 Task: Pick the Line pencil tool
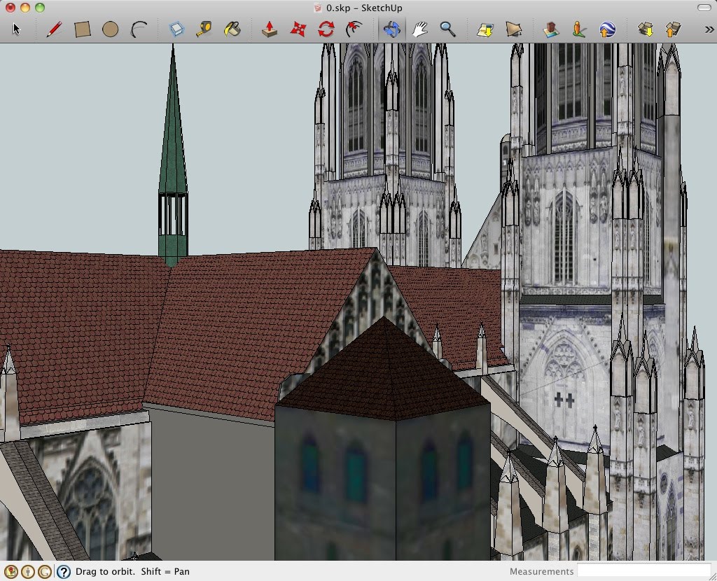[x=54, y=29]
